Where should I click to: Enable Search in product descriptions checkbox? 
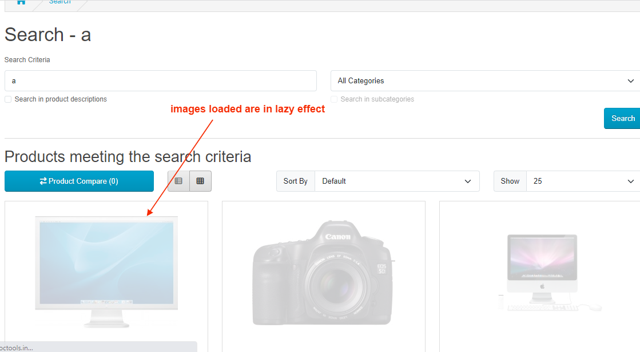coord(8,99)
